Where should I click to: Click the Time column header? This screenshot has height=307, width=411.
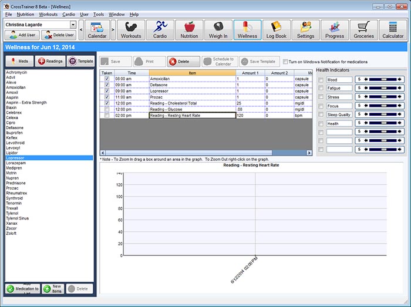[132, 73]
